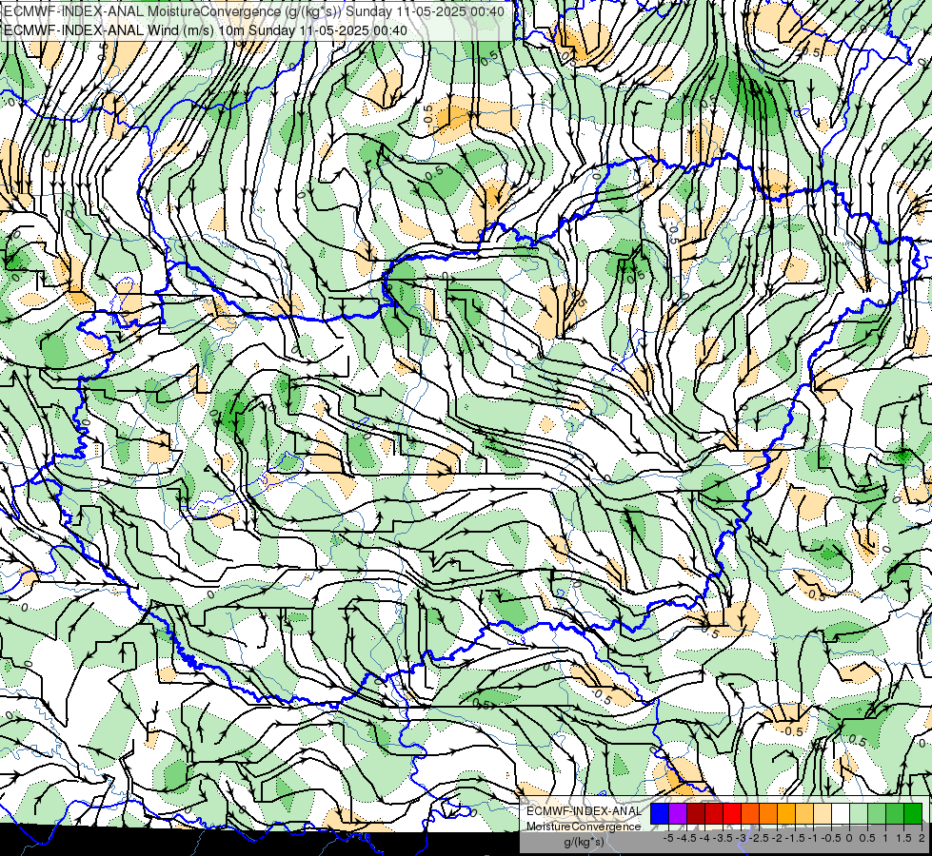Image resolution: width=932 pixels, height=856 pixels.
Task: Select the white legend color swatch
Action: (x=841, y=813)
